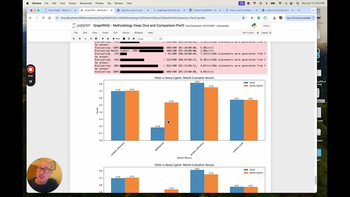Click the Not Trusted notebook button
350x197 pixels.
pos(248,33)
